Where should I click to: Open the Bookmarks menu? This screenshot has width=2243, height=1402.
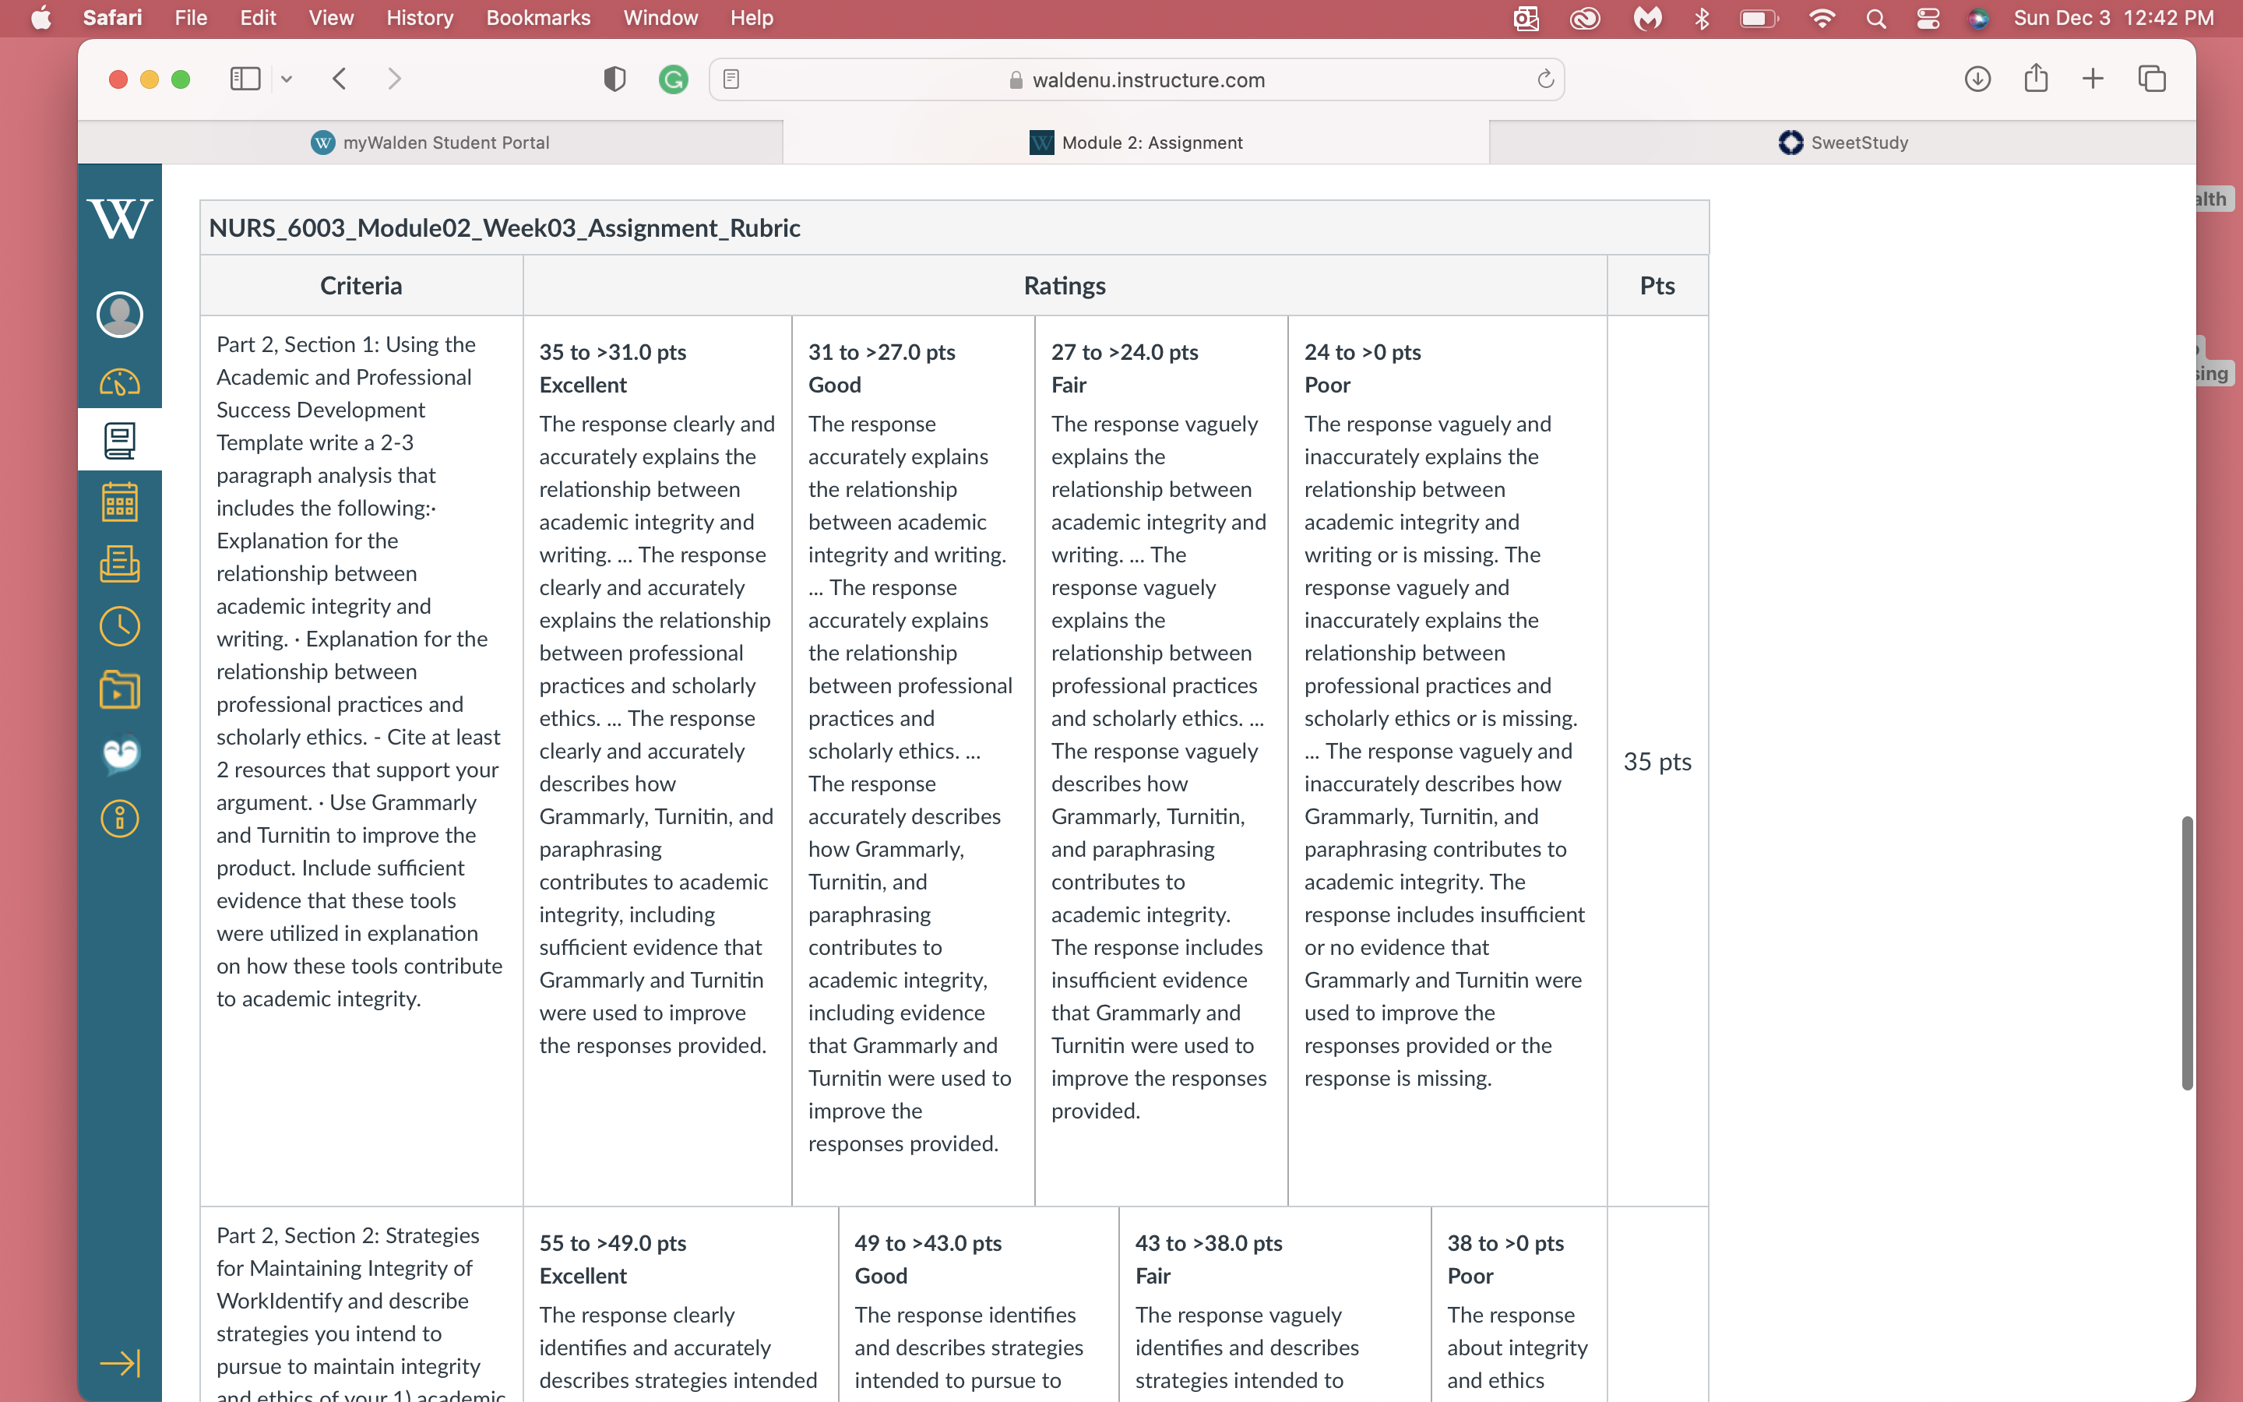tap(538, 18)
